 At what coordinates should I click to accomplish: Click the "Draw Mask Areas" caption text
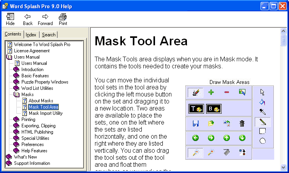click(229, 82)
